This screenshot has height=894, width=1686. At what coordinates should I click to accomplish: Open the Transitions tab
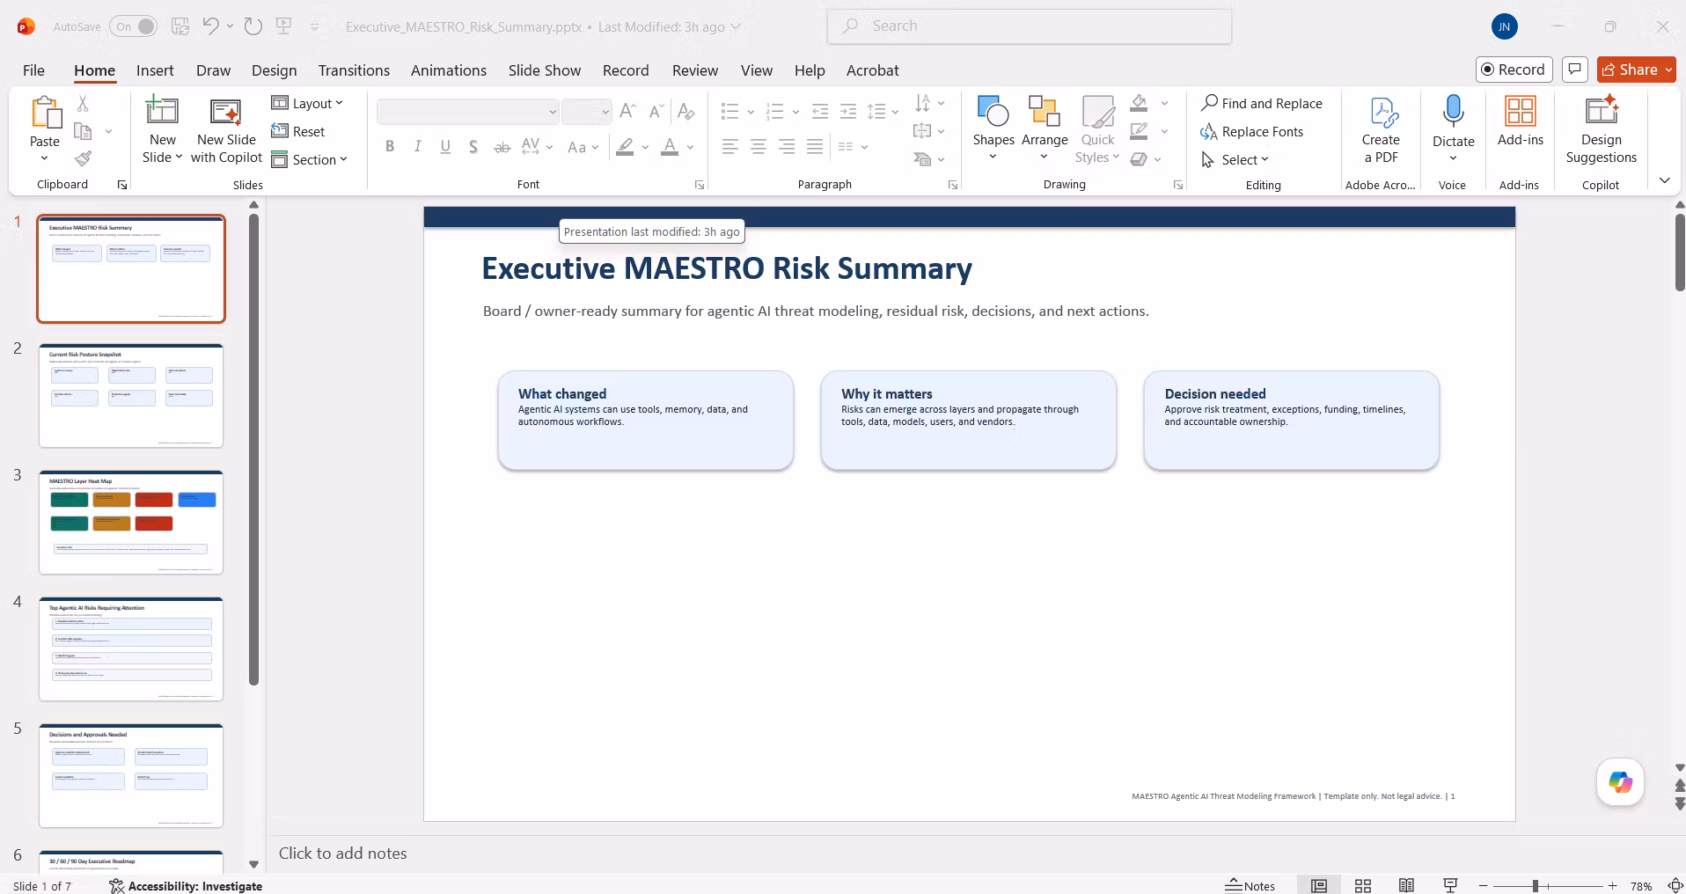click(x=354, y=70)
